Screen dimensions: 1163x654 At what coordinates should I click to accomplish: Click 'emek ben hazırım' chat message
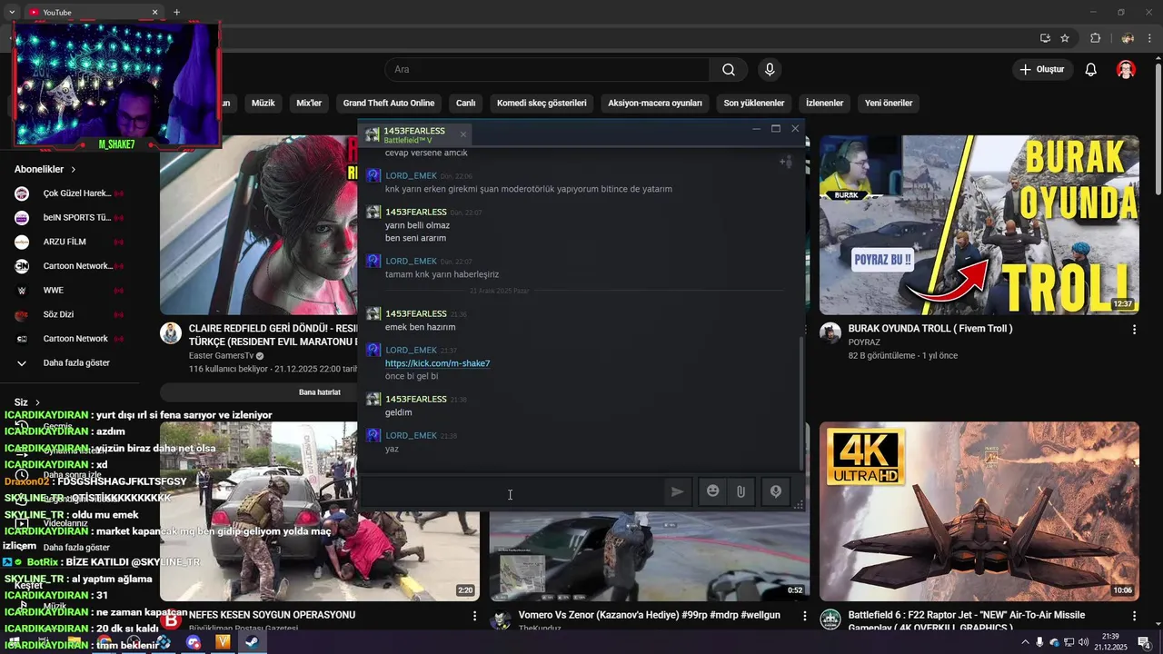(420, 327)
